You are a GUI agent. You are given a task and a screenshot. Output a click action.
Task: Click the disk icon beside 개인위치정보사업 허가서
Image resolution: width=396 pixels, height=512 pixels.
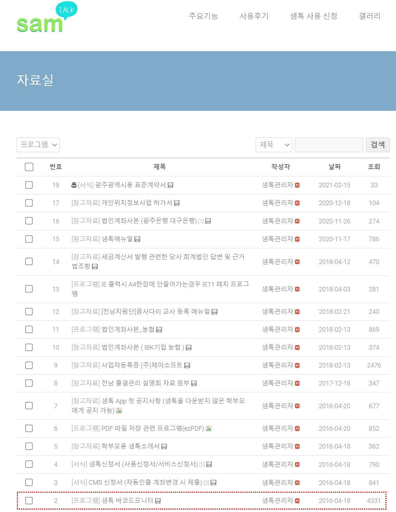(177, 203)
